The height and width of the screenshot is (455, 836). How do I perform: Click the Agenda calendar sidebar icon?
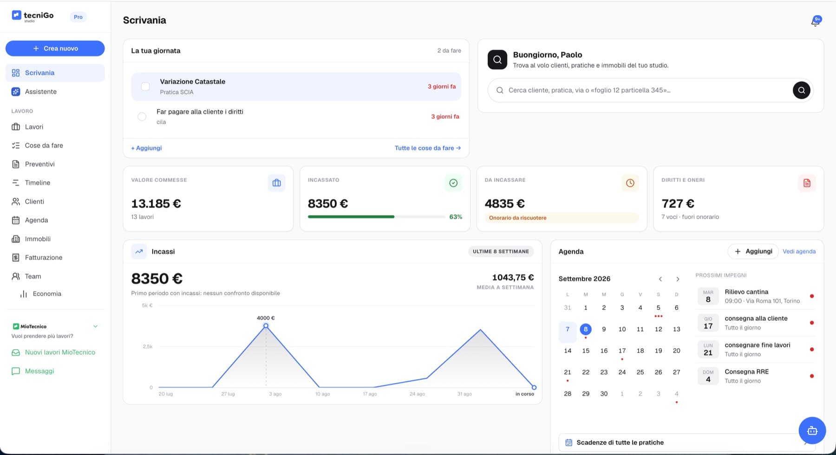tap(16, 220)
